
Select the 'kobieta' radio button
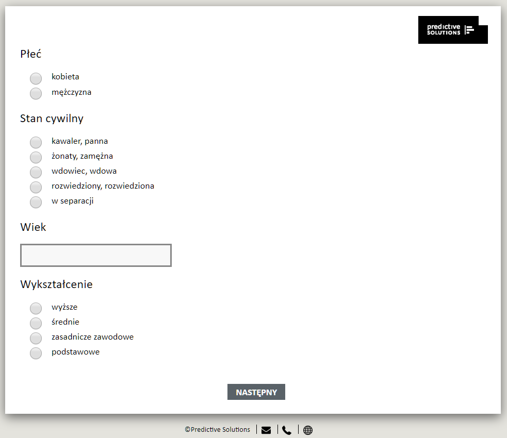click(x=36, y=78)
